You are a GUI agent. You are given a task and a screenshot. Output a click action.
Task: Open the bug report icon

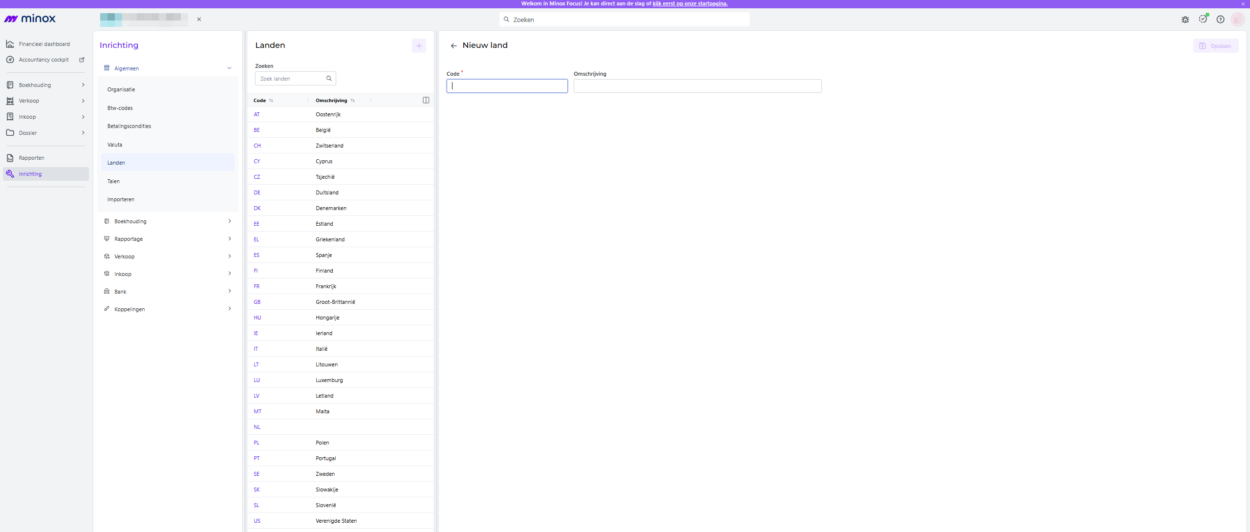coord(1185,20)
